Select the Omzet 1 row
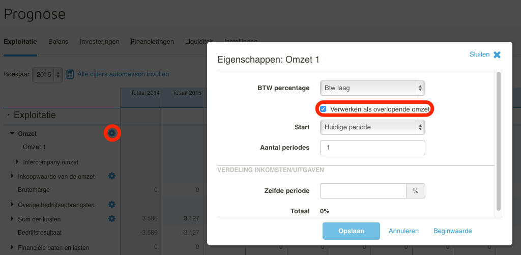Screen dimensions: 521x255 [x=34, y=147]
